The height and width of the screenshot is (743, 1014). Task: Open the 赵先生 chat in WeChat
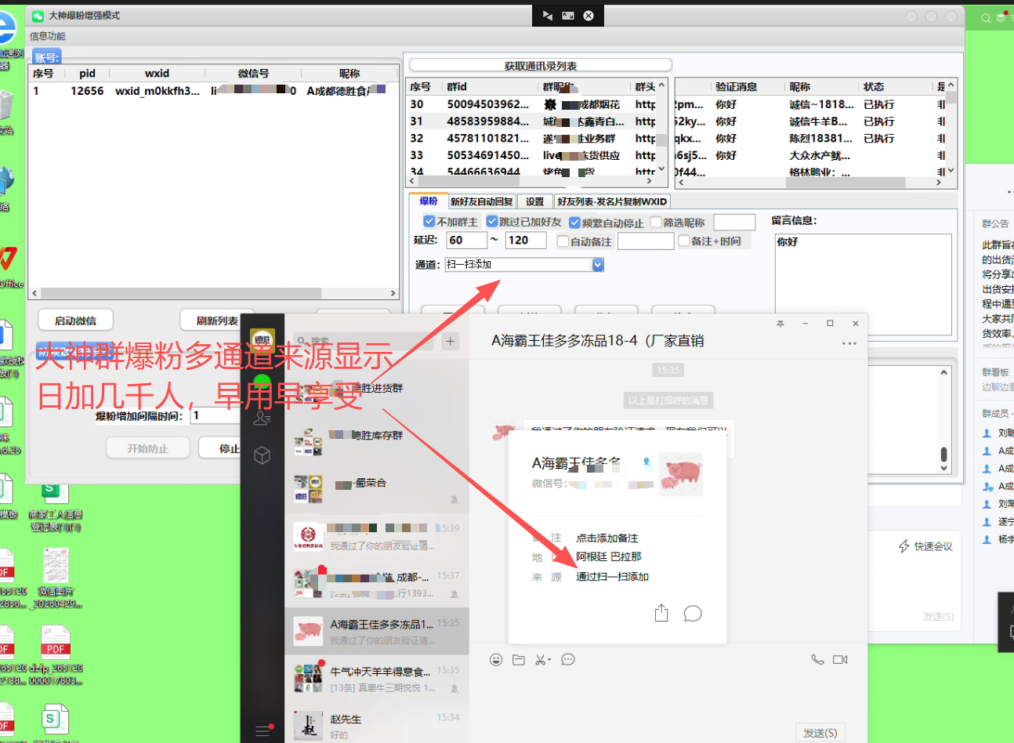(377, 726)
